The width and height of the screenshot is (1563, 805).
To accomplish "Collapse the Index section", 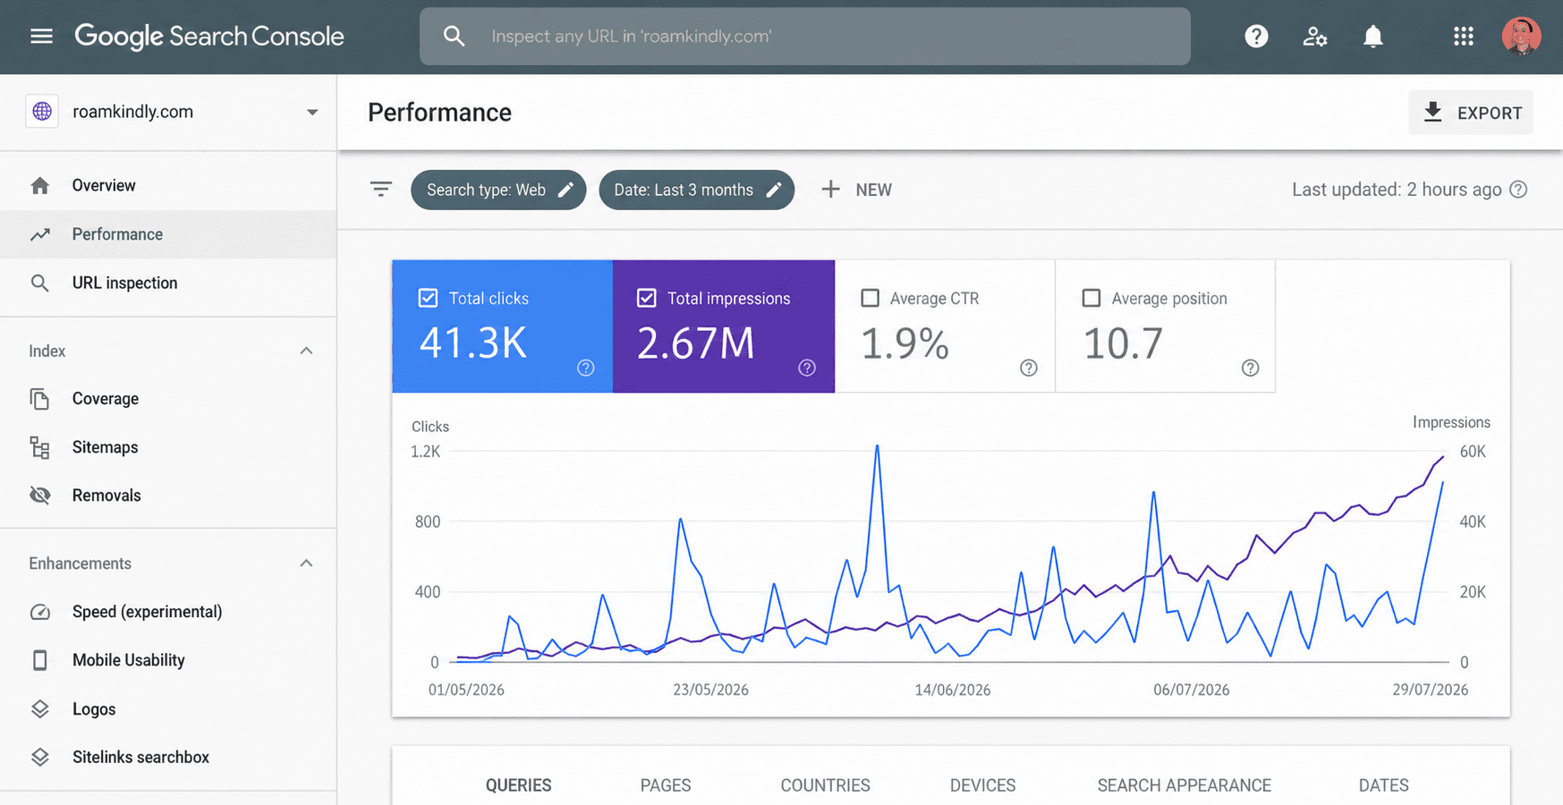I will click(x=306, y=351).
